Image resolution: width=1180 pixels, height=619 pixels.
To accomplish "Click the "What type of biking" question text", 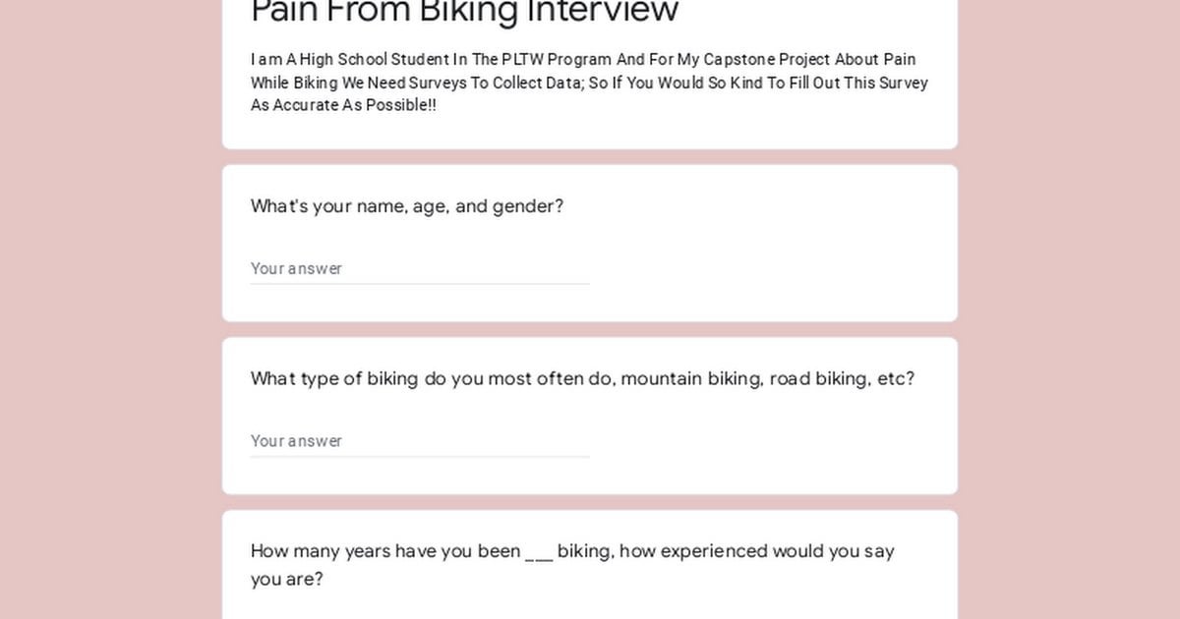I will (582, 379).
